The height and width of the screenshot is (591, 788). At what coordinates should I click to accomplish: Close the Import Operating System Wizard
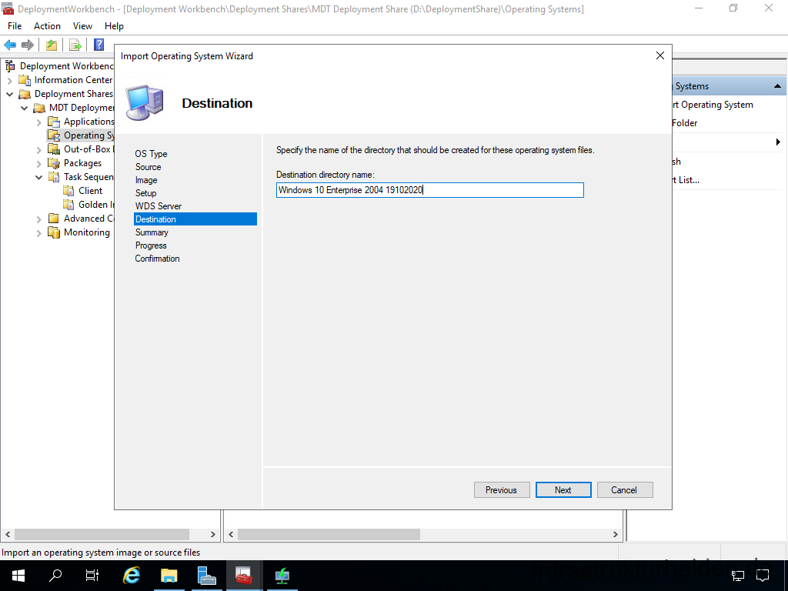pos(659,55)
